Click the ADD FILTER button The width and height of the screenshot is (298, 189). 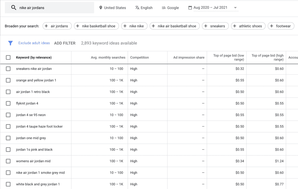click(65, 43)
